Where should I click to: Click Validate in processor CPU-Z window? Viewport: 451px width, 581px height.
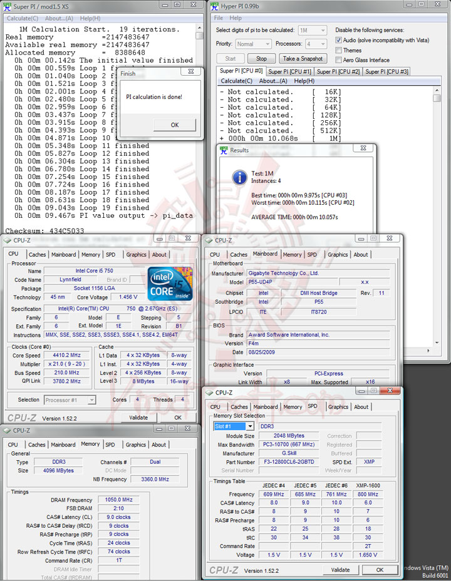tap(138, 418)
